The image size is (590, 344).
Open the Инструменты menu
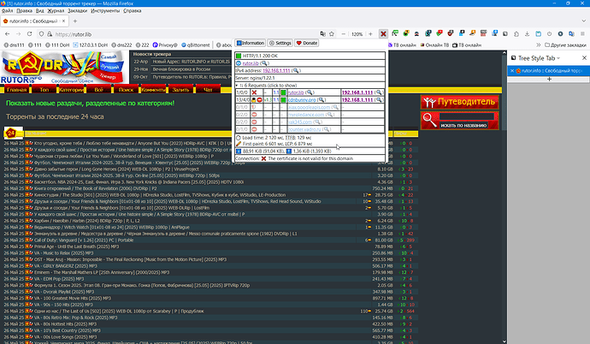click(x=105, y=10)
